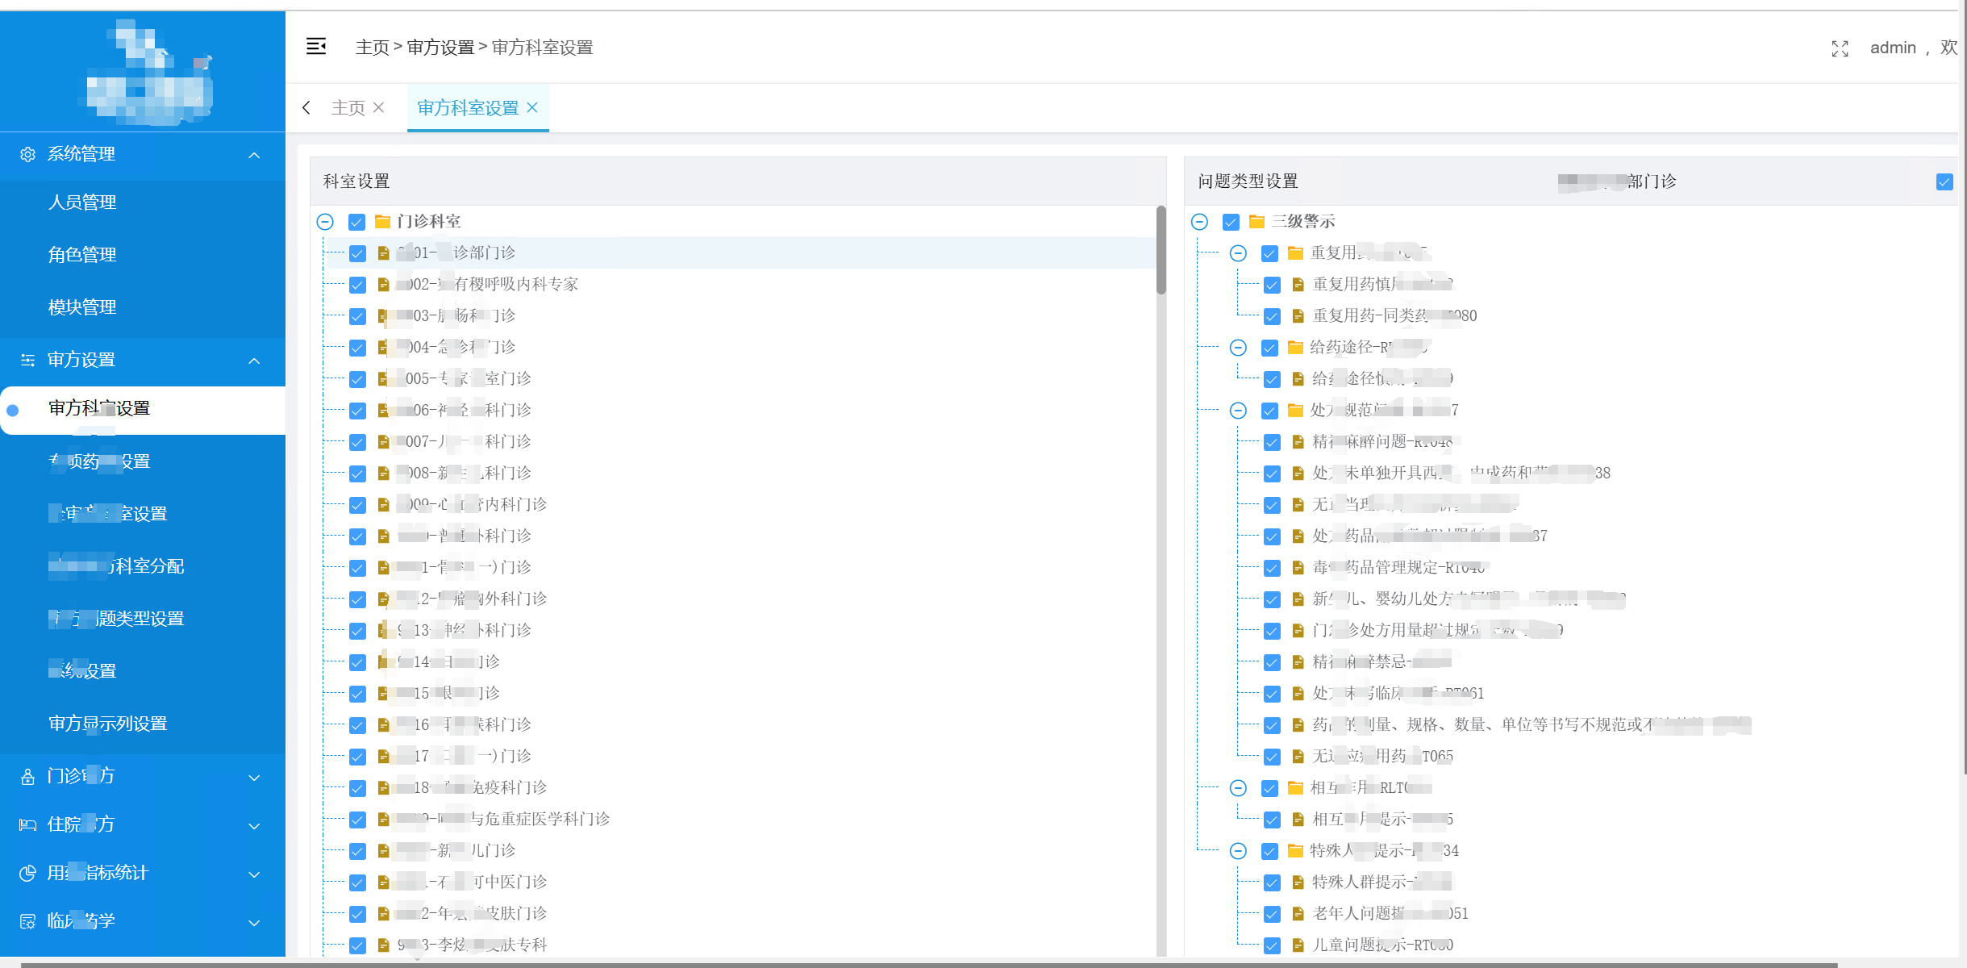Image resolution: width=1967 pixels, height=968 pixels.
Task: Open 审方显示列设置 menu item
Action: point(108,724)
